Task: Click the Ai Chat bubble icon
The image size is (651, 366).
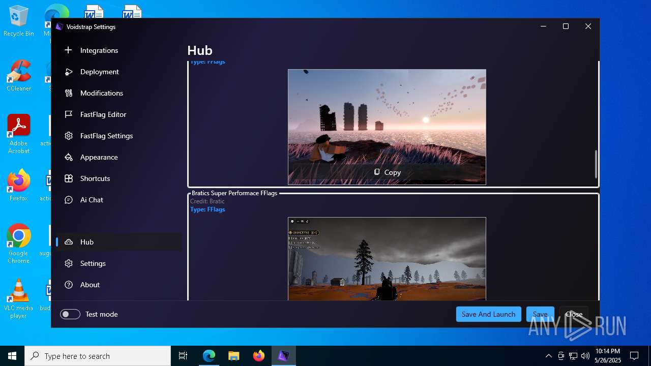Action: coord(69,200)
